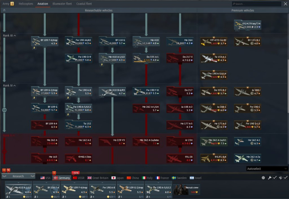The height and width of the screenshot is (199, 289).
Task: Collapse the Rank III section
Action: point(9,35)
